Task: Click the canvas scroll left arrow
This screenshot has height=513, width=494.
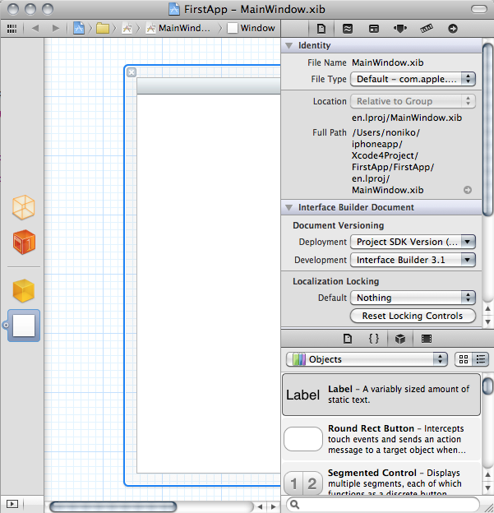Action: [260, 506]
